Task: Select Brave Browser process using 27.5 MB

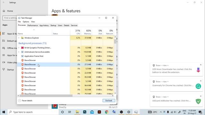Action: [x=65, y=65]
